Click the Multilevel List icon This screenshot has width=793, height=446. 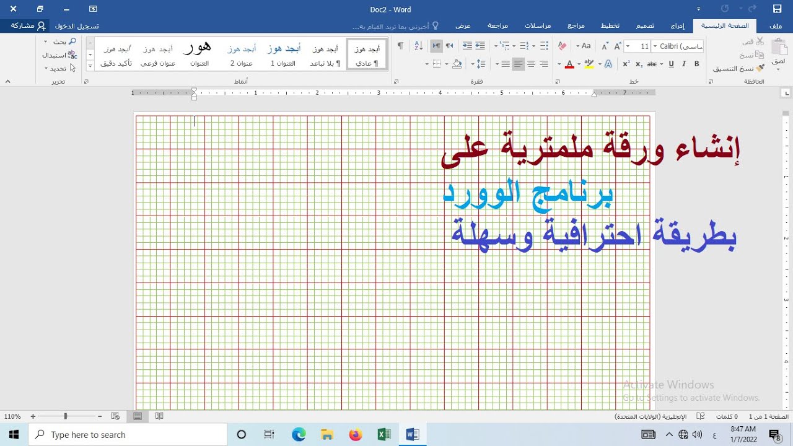click(x=504, y=46)
